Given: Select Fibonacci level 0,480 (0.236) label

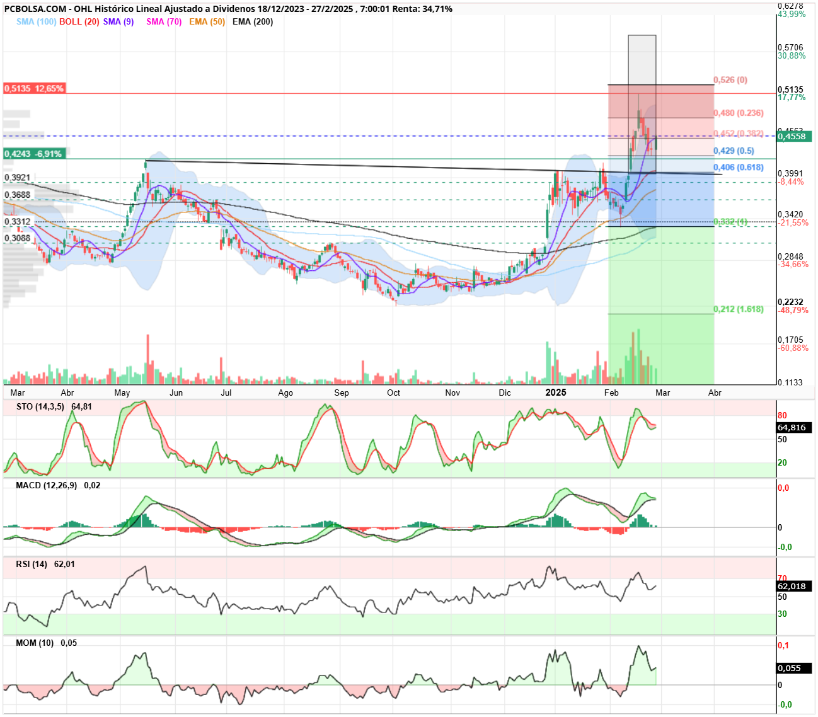Looking at the screenshot, I should 739,113.
